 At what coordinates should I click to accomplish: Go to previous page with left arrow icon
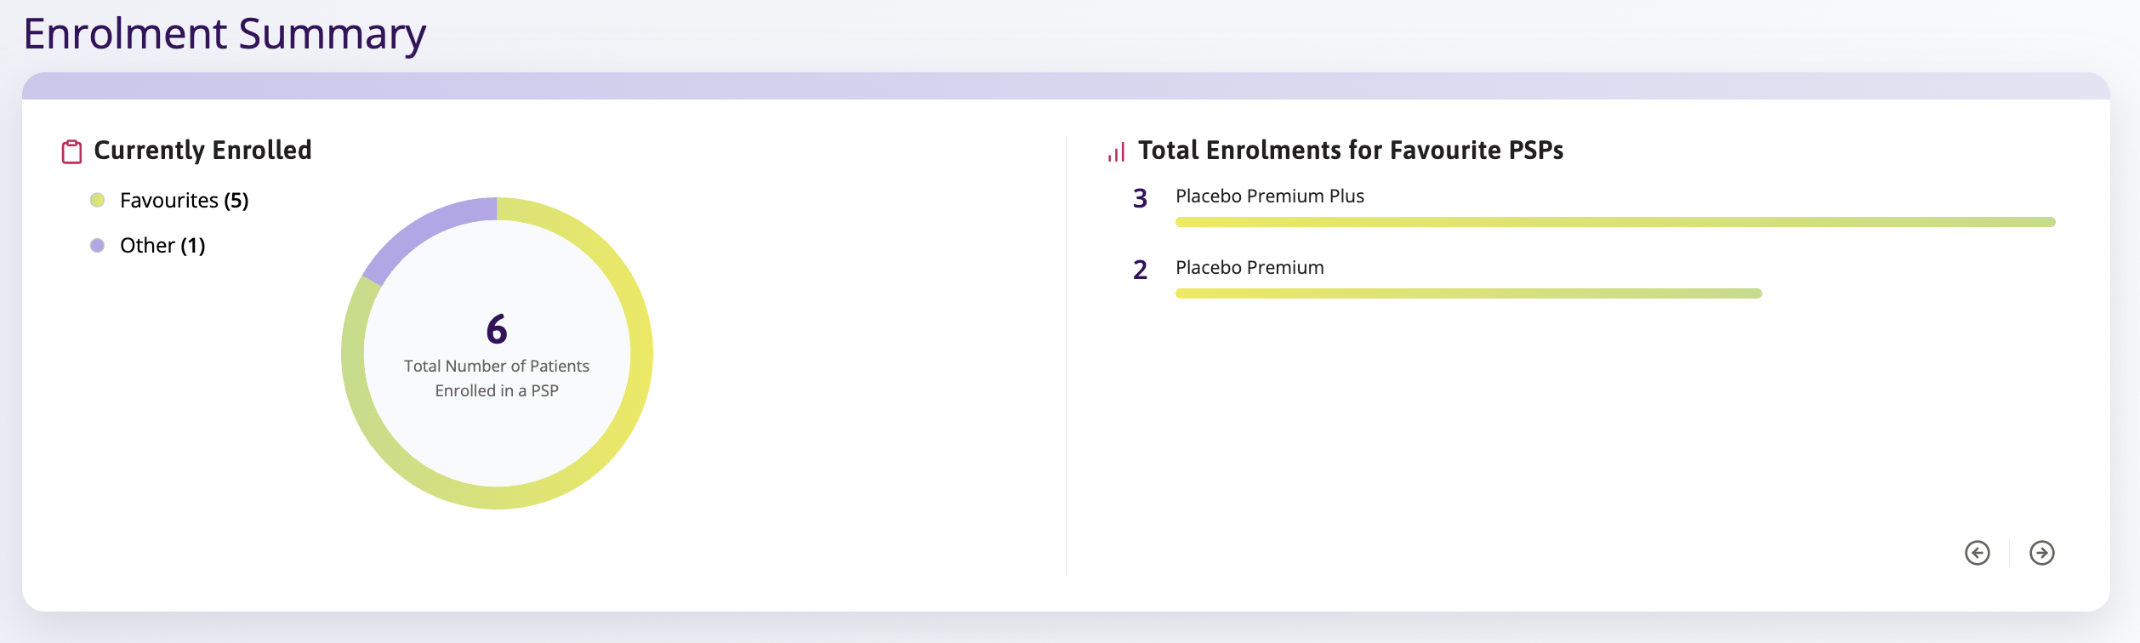pos(1978,553)
